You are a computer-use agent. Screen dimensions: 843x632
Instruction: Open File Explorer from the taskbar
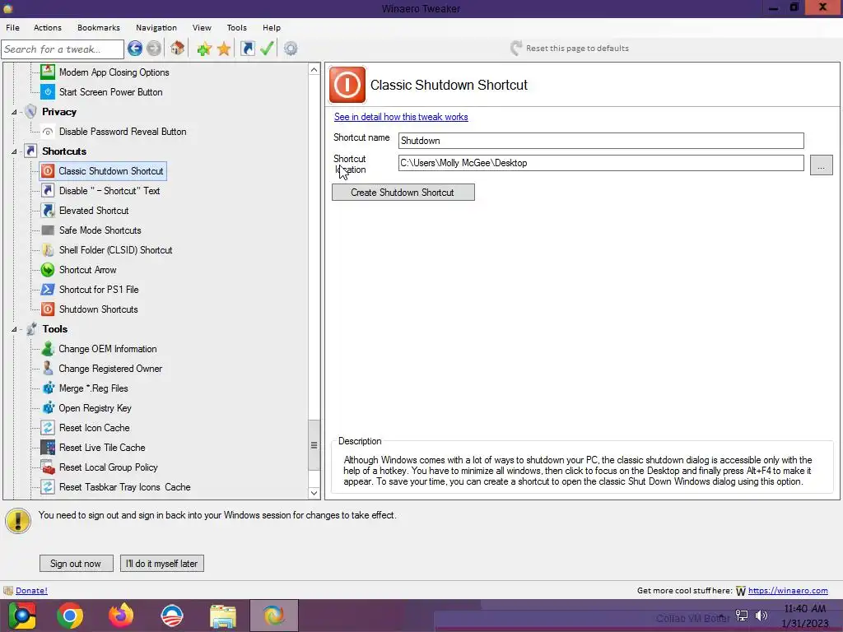coord(223,616)
